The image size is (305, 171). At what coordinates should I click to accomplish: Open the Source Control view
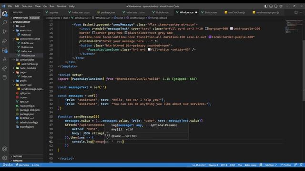[x=4, y=32]
